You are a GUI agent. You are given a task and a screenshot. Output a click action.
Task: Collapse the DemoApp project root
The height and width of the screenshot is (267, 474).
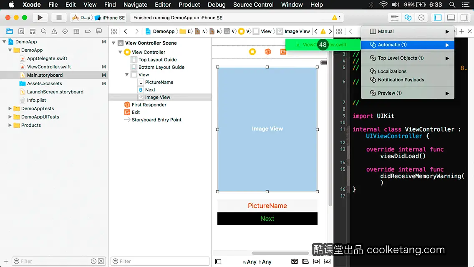click(4, 42)
